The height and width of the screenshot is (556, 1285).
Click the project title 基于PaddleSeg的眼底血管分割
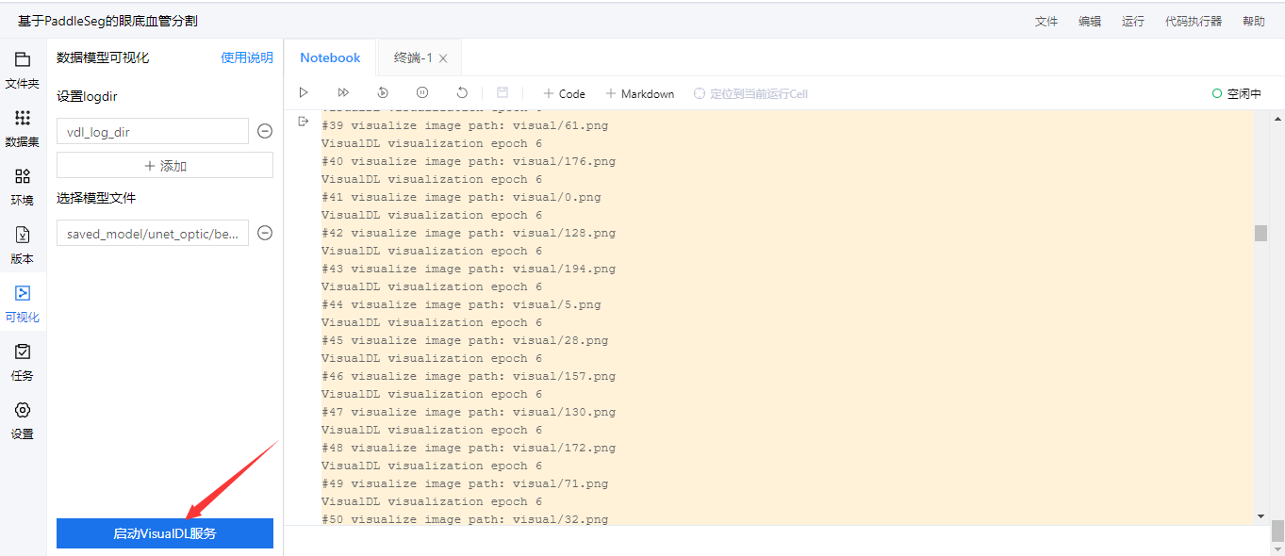coord(108,21)
